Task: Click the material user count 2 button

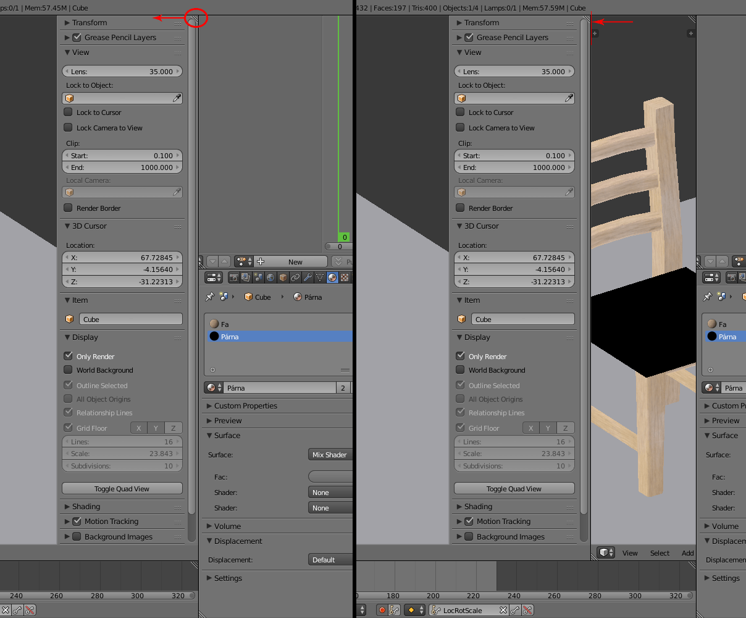Action: point(343,388)
